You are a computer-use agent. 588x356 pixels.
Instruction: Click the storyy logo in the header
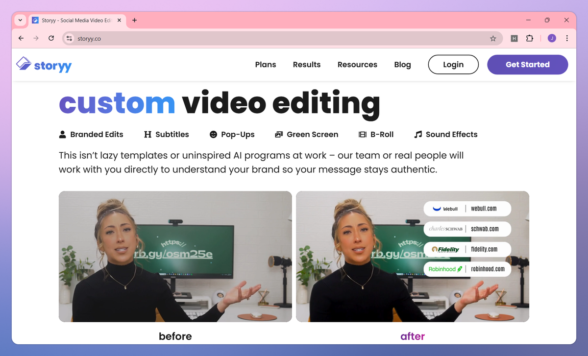[x=44, y=64]
